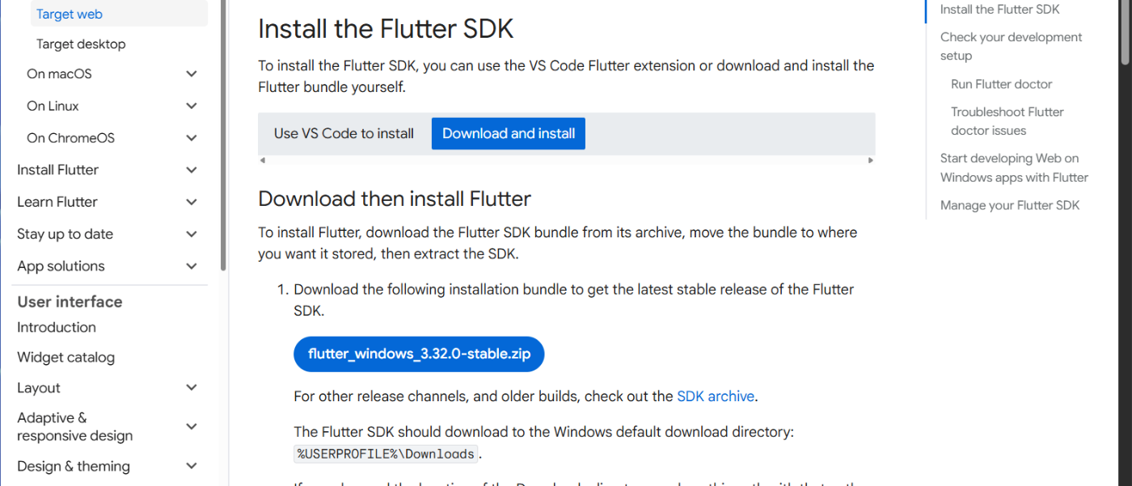
Task: Expand Install Flutter sidebar chevron
Action: click(x=192, y=170)
